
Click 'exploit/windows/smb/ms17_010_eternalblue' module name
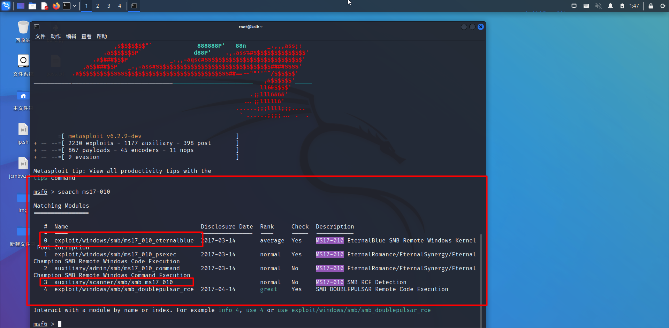[124, 240]
